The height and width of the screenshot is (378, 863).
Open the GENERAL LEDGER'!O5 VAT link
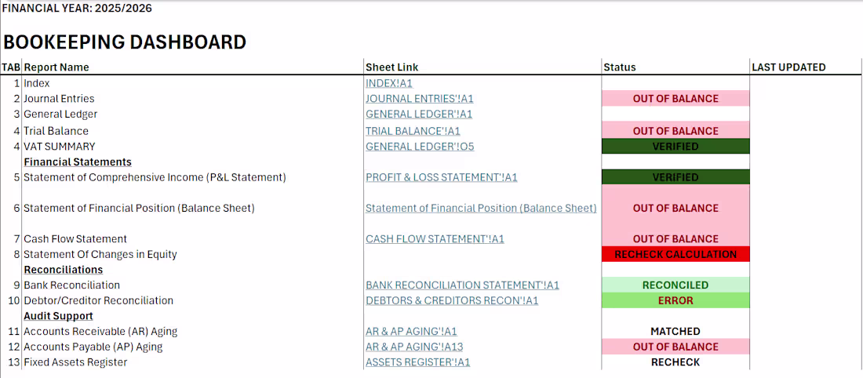coord(419,147)
